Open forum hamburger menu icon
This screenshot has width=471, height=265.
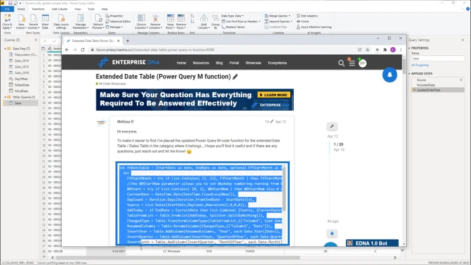pos(352,64)
